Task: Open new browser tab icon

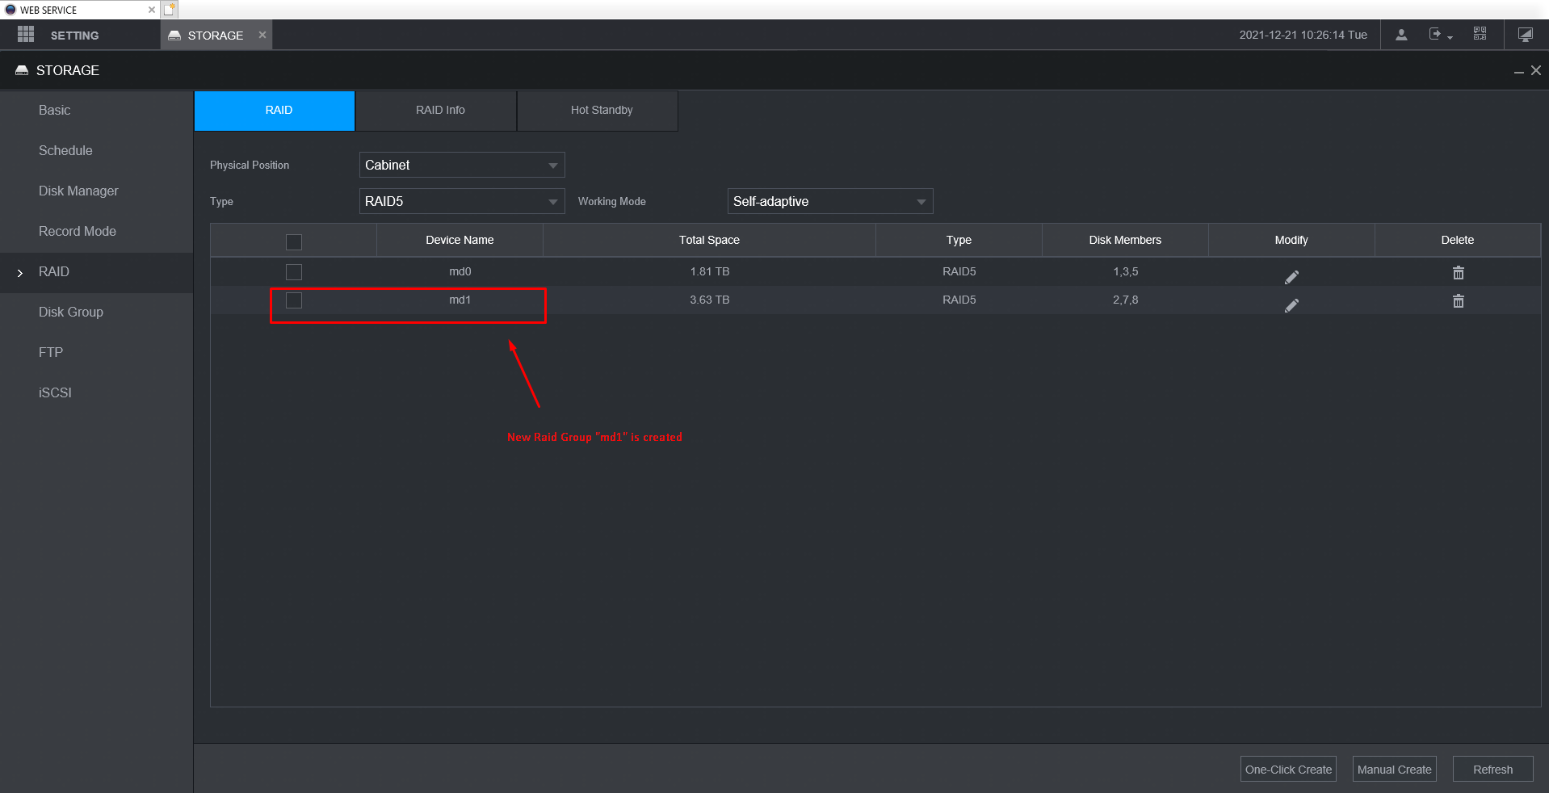Action: point(169,10)
